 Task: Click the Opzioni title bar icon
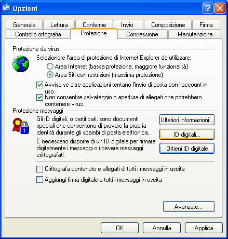point(6,8)
